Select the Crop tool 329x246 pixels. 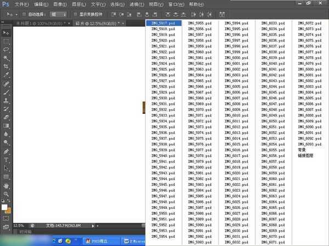(7, 66)
